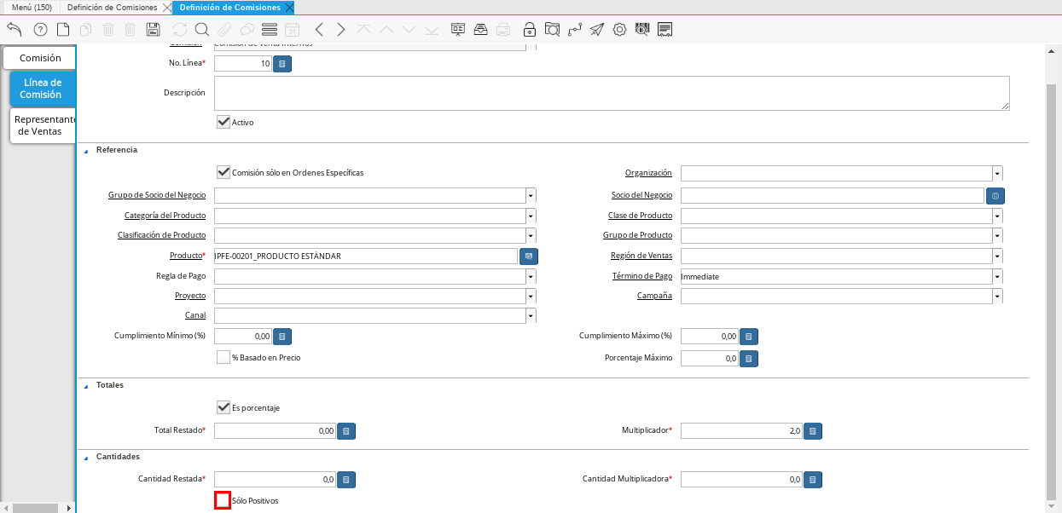Open the help question mark icon
This screenshot has height=513, width=1062.
click(x=40, y=30)
